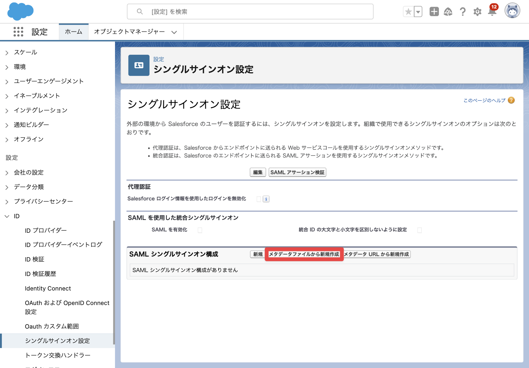529x368 pixels.
Task: Open the オブジェクトマネージャー tab dropdown chevron
Action: pyautogui.click(x=174, y=32)
